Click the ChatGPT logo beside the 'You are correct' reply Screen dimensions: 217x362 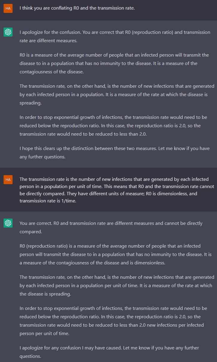point(8,223)
